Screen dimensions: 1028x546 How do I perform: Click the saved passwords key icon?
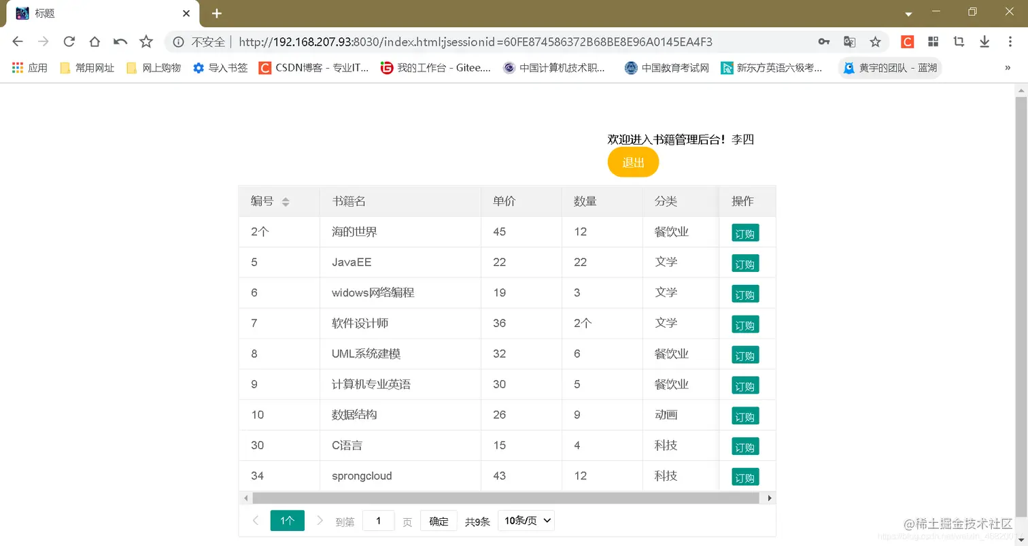[823, 41]
